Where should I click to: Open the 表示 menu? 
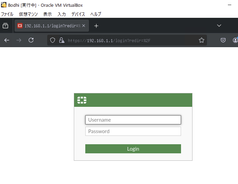(x=48, y=14)
